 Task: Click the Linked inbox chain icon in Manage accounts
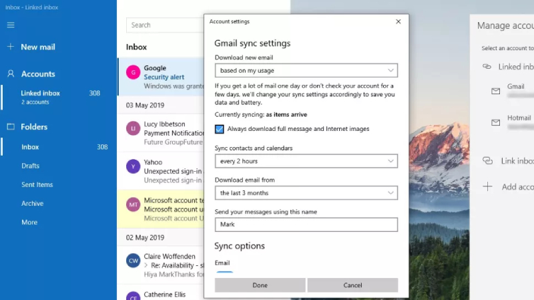pyautogui.click(x=487, y=66)
